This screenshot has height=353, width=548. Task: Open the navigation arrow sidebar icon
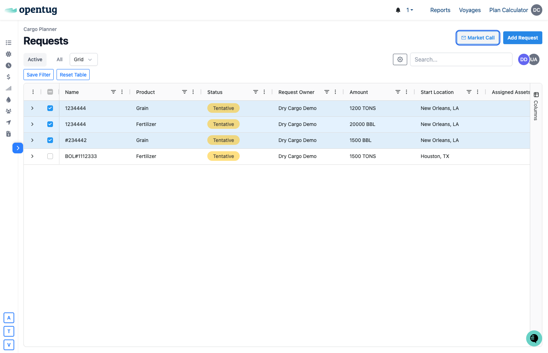click(9, 122)
